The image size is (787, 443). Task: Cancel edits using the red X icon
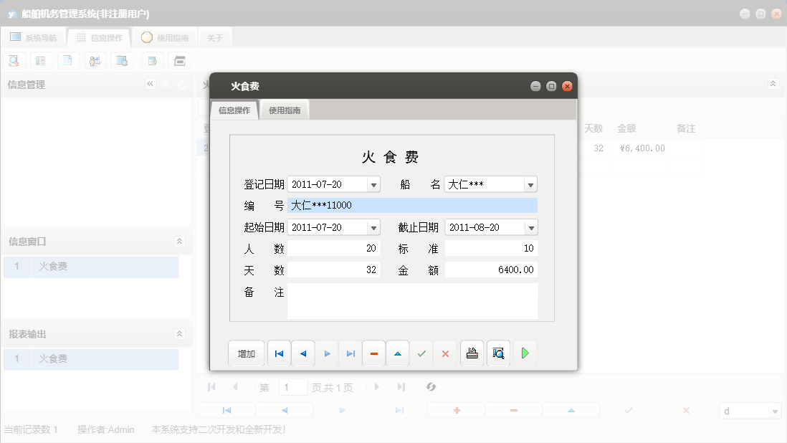pos(445,353)
